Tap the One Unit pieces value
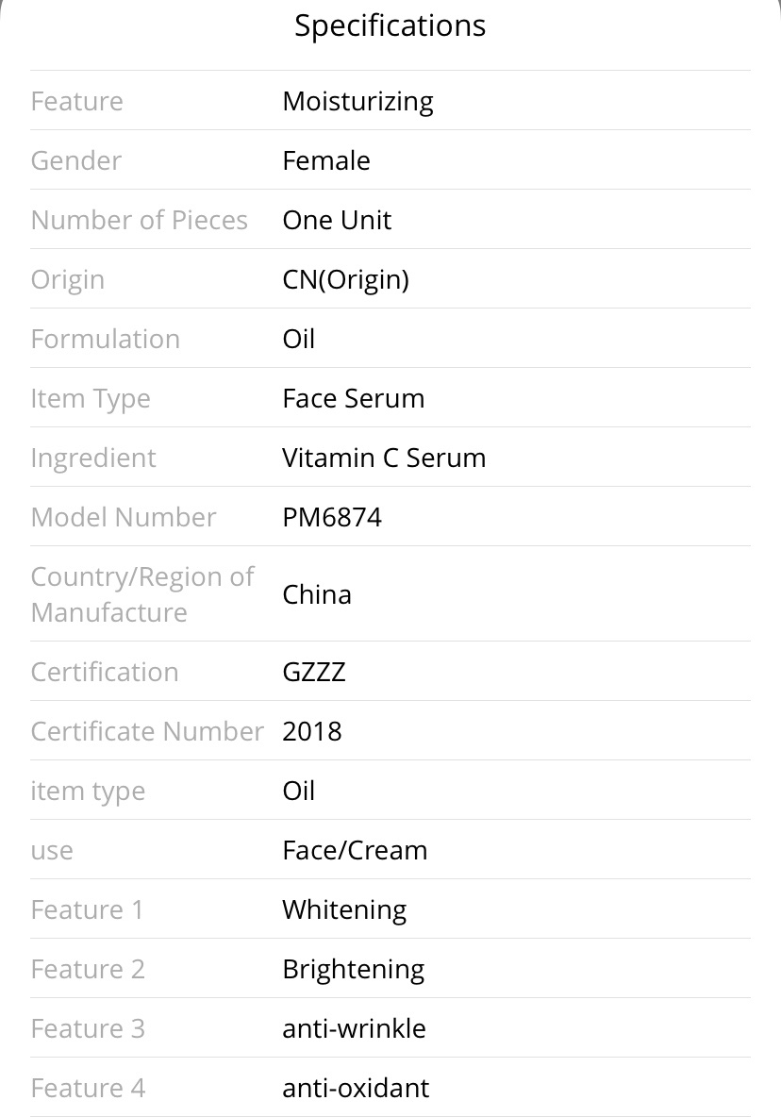 [337, 220]
